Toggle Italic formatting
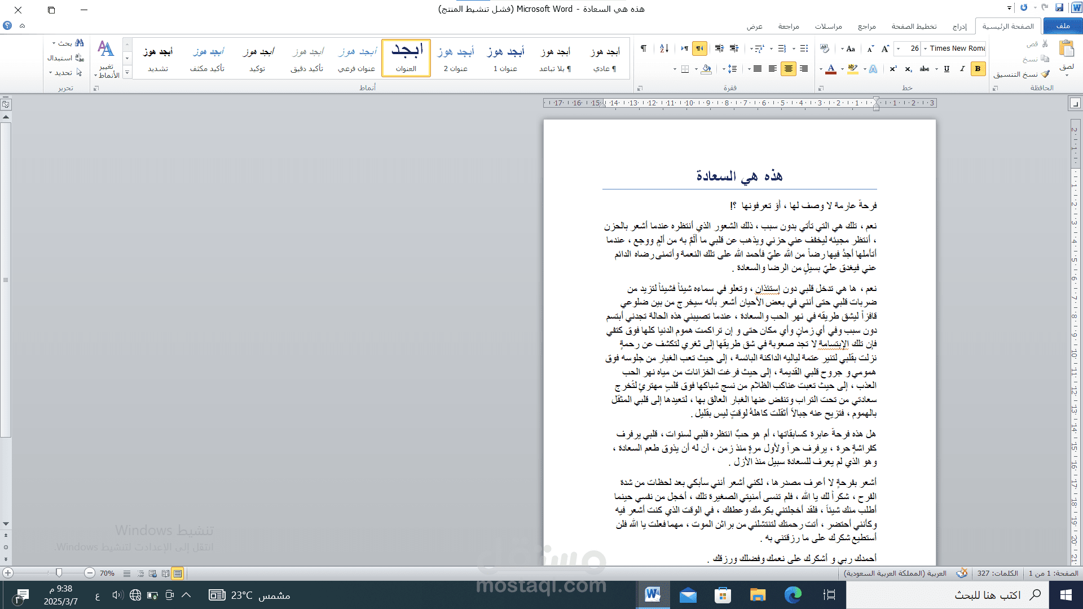 pos(962,69)
